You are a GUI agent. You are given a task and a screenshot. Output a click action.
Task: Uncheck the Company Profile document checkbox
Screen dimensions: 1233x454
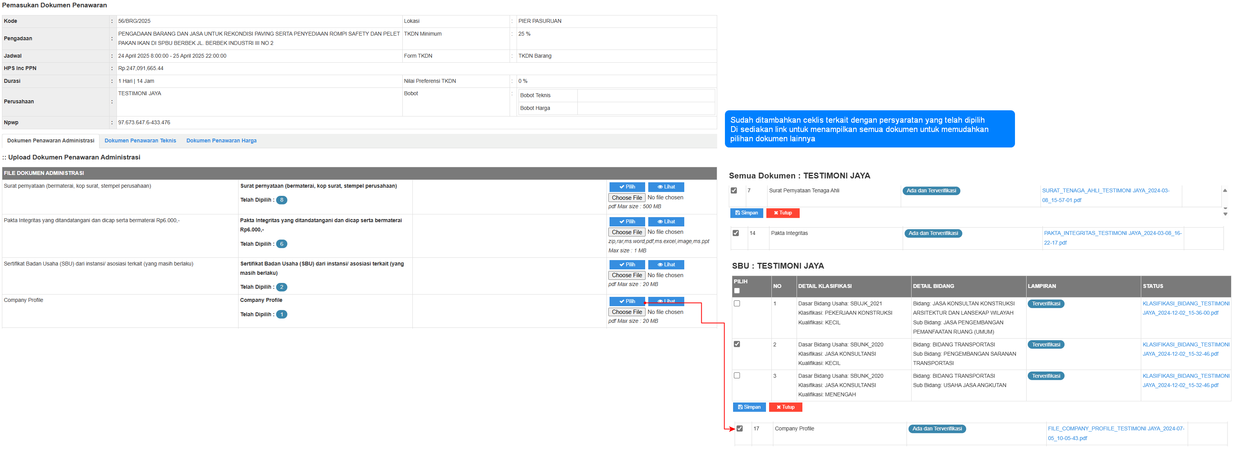(740, 428)
